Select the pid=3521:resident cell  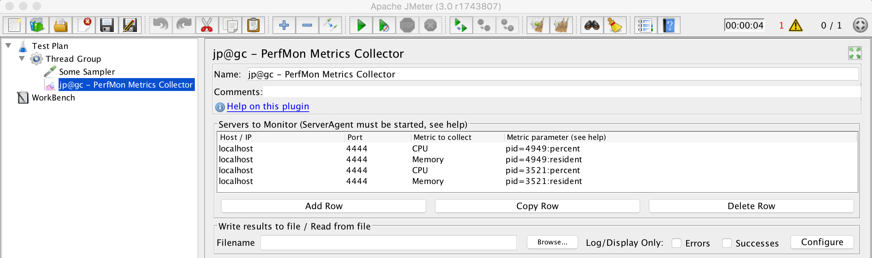tap(680, 181)
